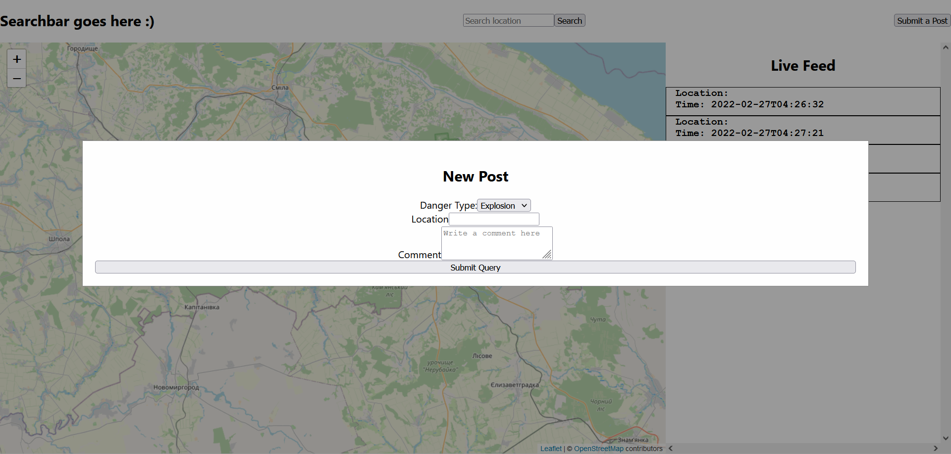Open the Leaflet link
951x454 pixels.
click(550, 448)
